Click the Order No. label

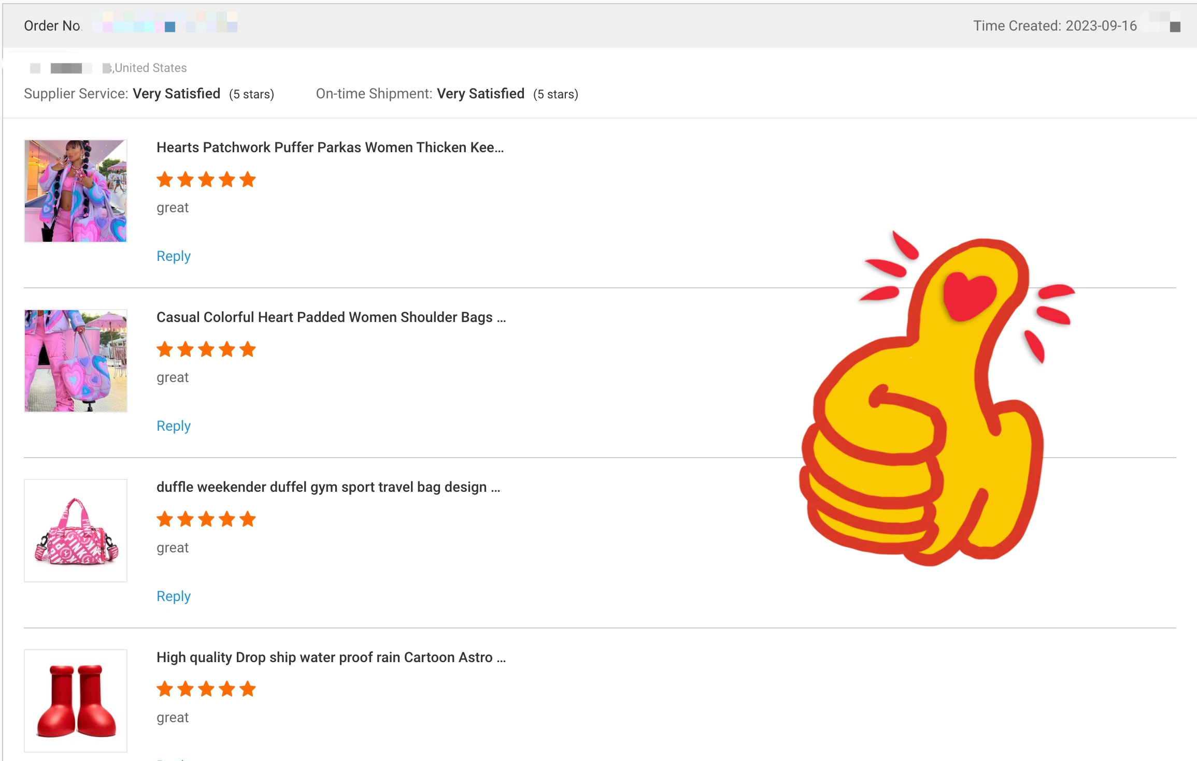[x=52, y=26]
